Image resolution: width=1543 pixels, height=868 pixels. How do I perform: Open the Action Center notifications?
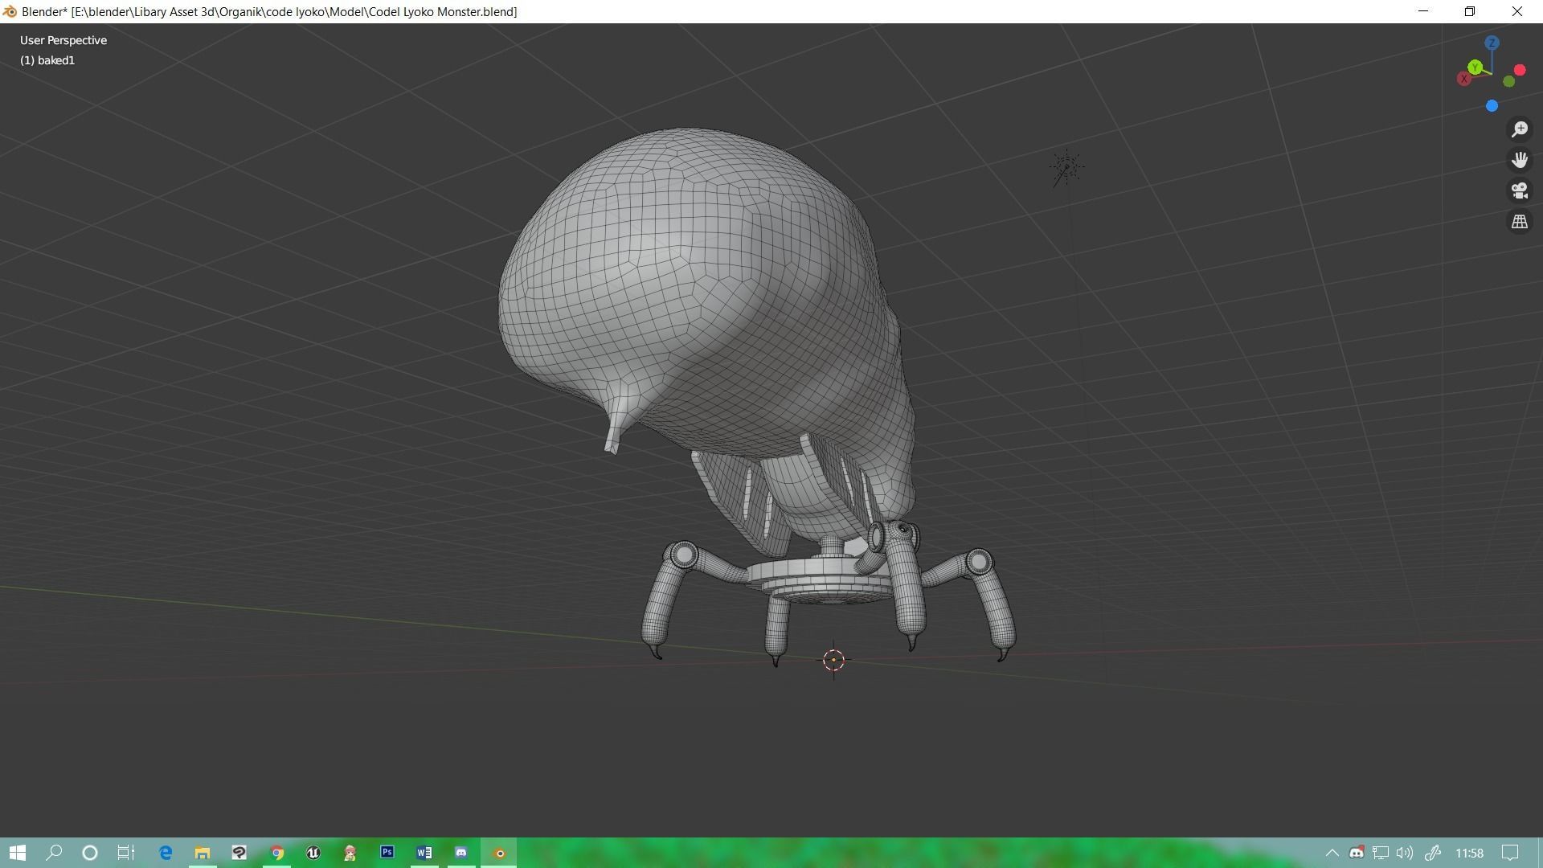click(x=1511, y=853)
